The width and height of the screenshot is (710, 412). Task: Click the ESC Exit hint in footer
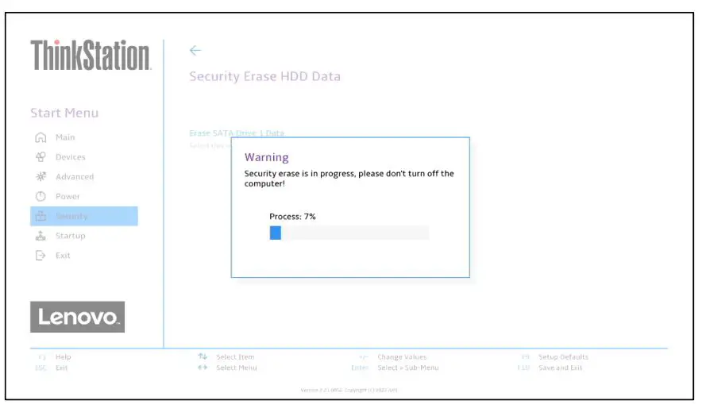click(52, 368)
